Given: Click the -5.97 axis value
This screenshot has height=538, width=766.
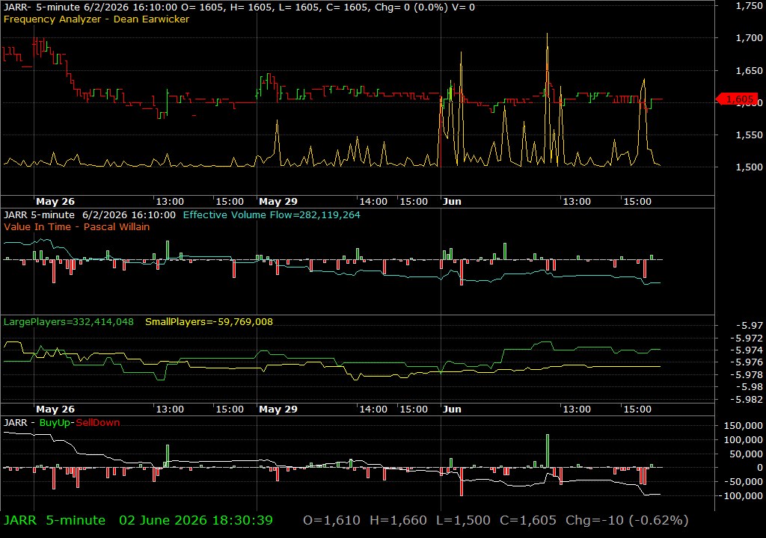Looking at the screenshot, I should point(750,326).
